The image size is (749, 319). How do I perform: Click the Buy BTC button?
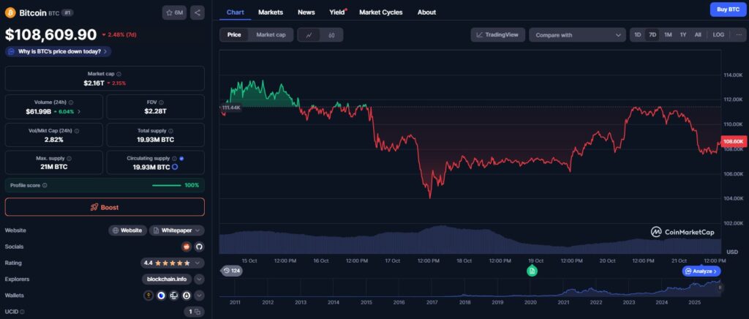(728, 10)
